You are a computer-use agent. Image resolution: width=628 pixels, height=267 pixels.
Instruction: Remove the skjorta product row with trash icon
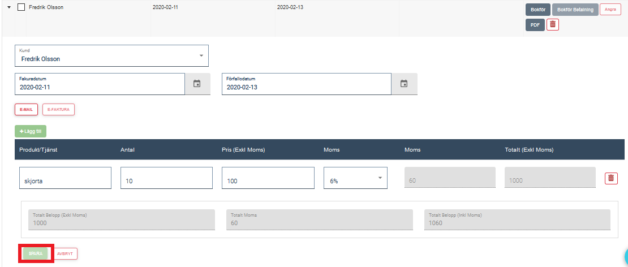(x=611, y=178)
